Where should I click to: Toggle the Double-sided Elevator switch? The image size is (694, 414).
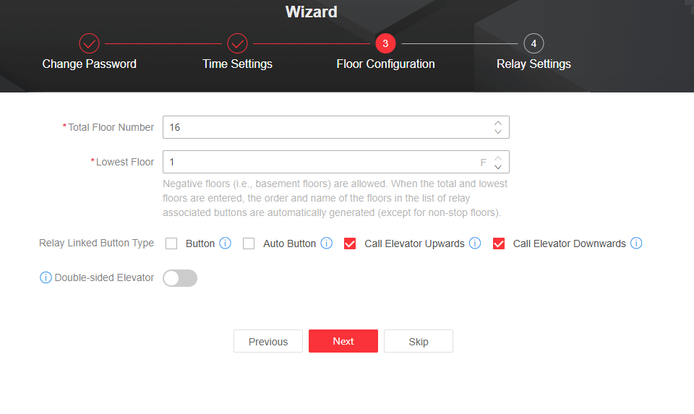180,278
